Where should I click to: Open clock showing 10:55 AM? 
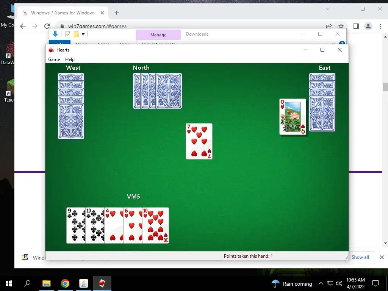tap(355, 283)
